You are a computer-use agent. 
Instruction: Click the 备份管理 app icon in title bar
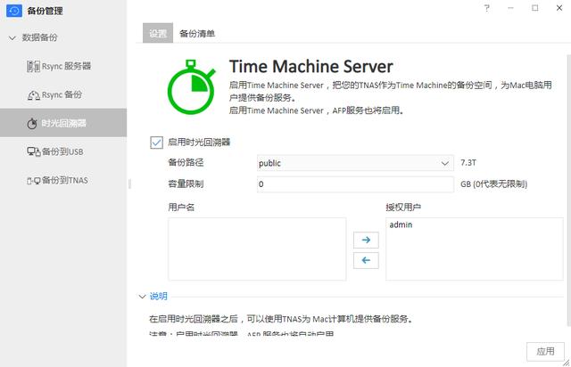click(13, 12)
